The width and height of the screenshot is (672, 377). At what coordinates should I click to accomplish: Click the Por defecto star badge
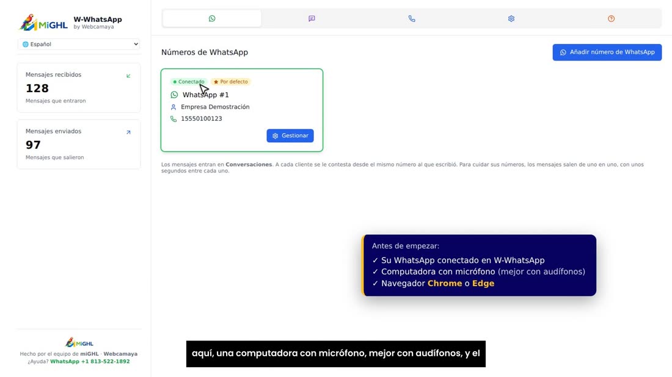tap(230, 82)
